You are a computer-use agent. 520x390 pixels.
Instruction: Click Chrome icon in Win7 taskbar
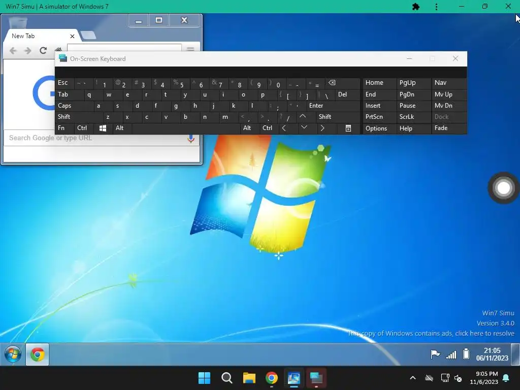pyautogui.click(x=38, y=354)
